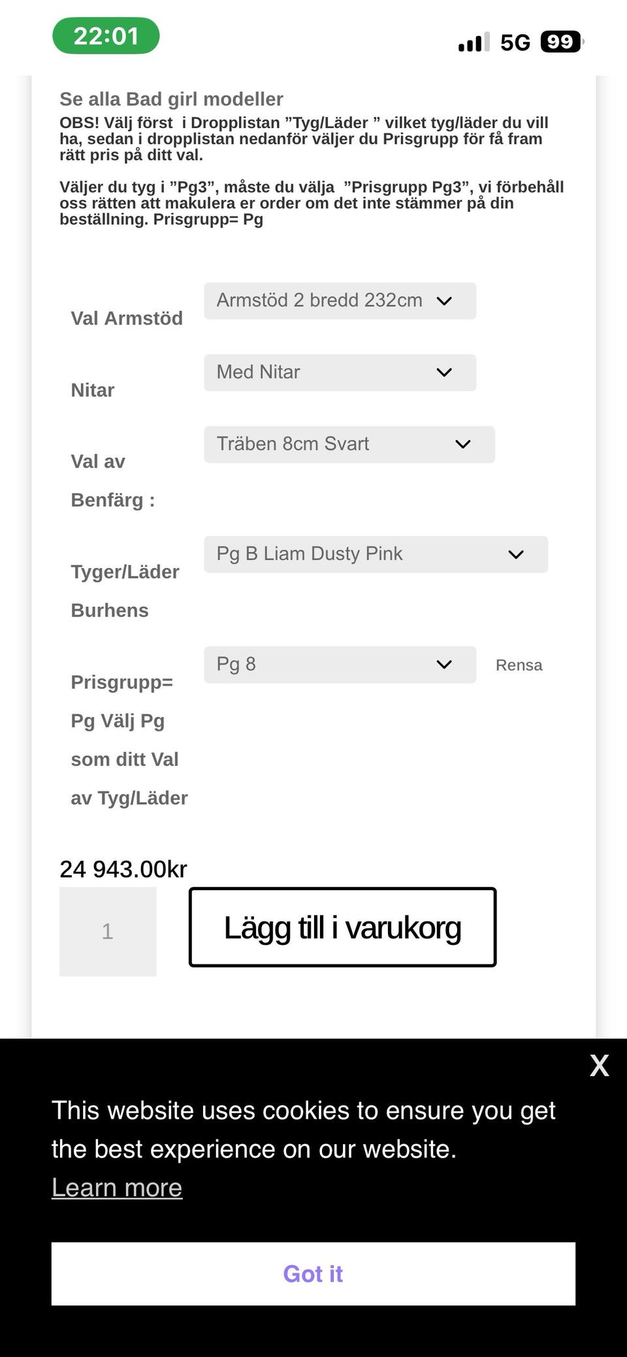
Task: Expand the Val av Benfärg dropdown
Action: (x=349, y=444)
